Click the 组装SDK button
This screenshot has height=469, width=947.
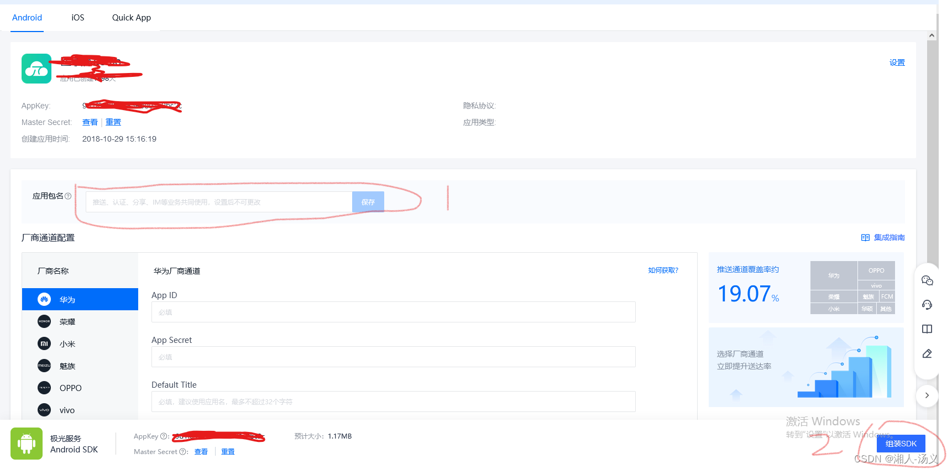pos(901,444)
